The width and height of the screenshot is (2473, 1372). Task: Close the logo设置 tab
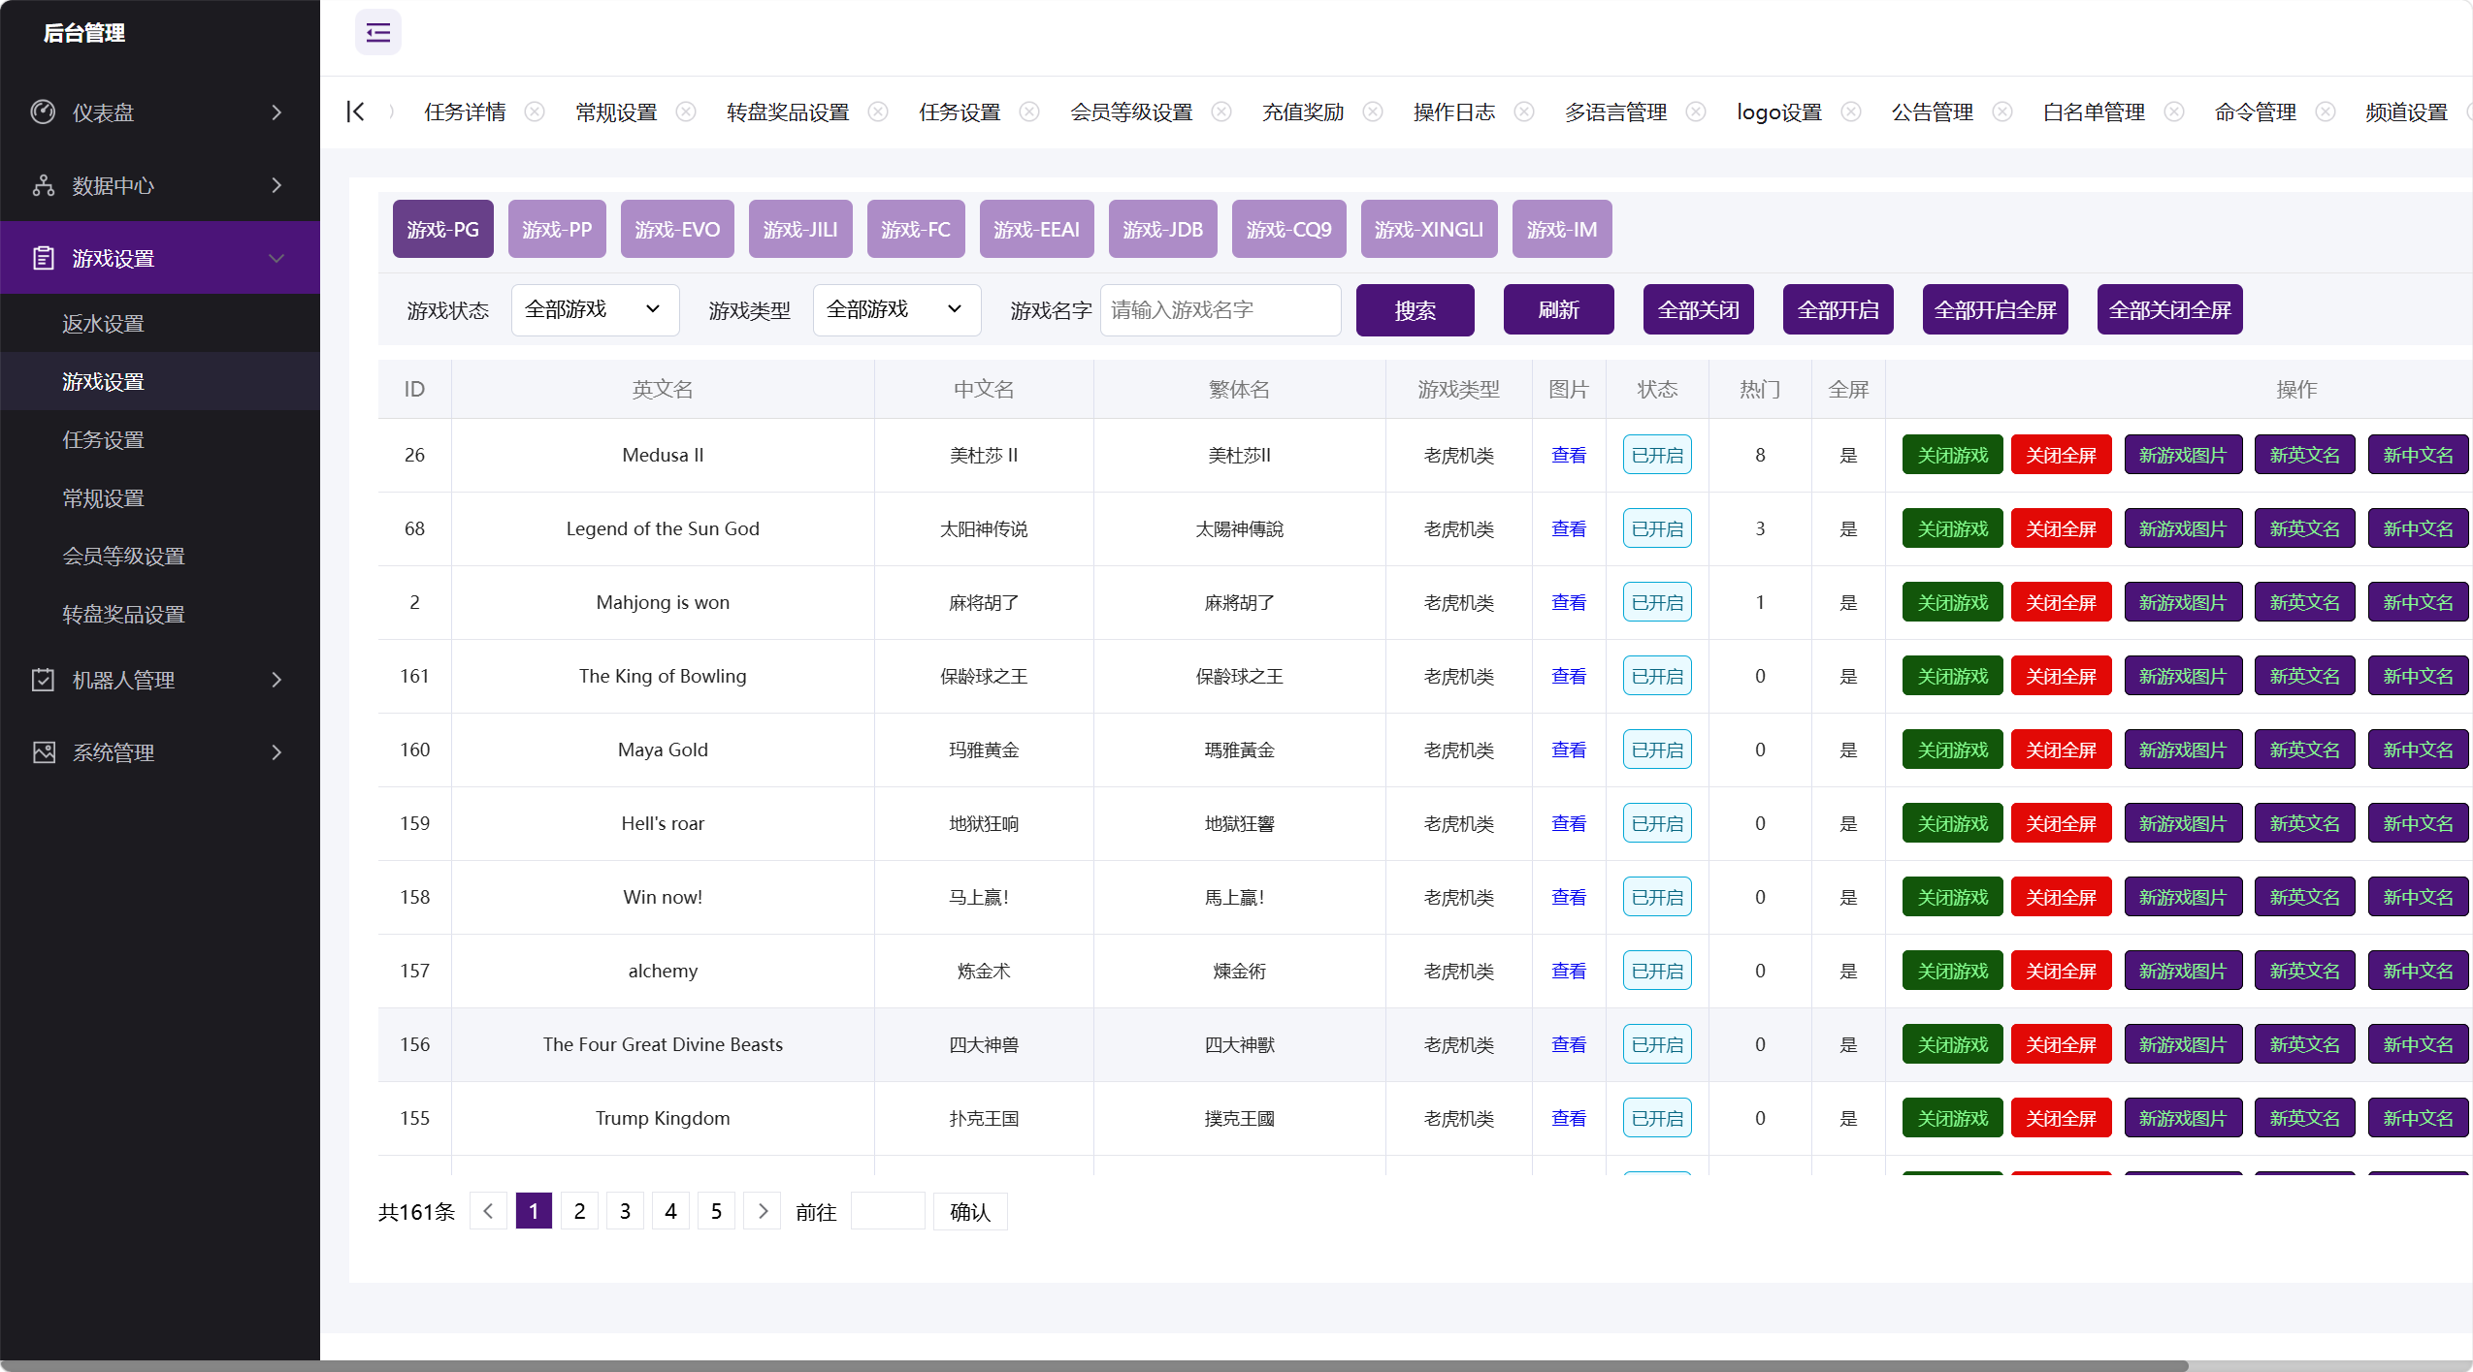[1851, 112]
